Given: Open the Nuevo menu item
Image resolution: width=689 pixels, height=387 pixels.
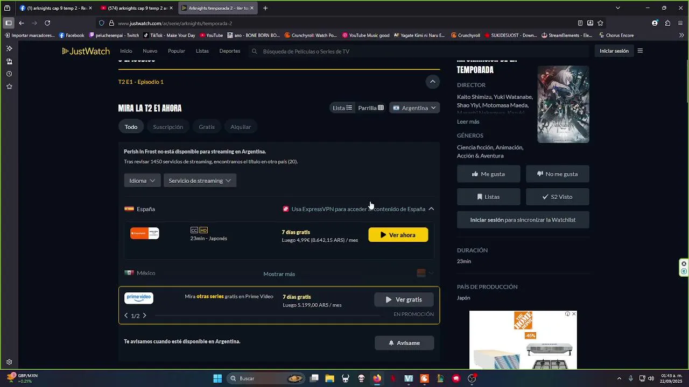Looking at the screenshot, I should click(x=150, y=51).
